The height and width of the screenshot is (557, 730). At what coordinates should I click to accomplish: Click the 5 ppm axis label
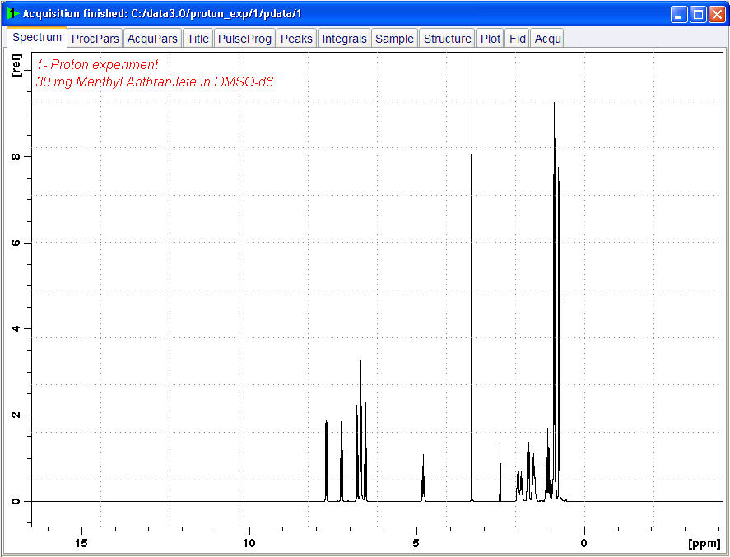click(416, 542)
